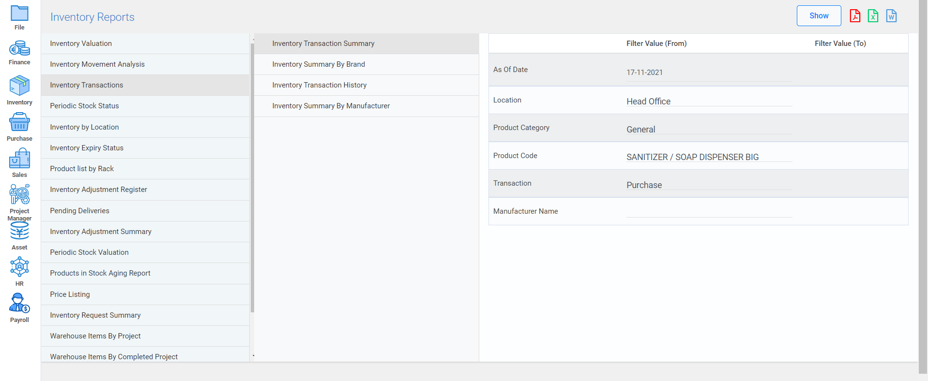The height and width of the screenshot is (381, 928).
Task: Open the Transaction field showing Purchase
Action: coord(709,185)
